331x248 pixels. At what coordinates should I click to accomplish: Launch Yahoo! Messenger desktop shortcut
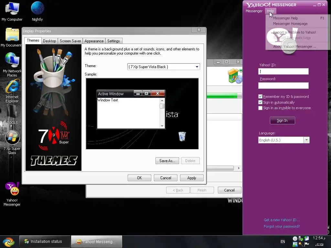[x=12, y=194]
